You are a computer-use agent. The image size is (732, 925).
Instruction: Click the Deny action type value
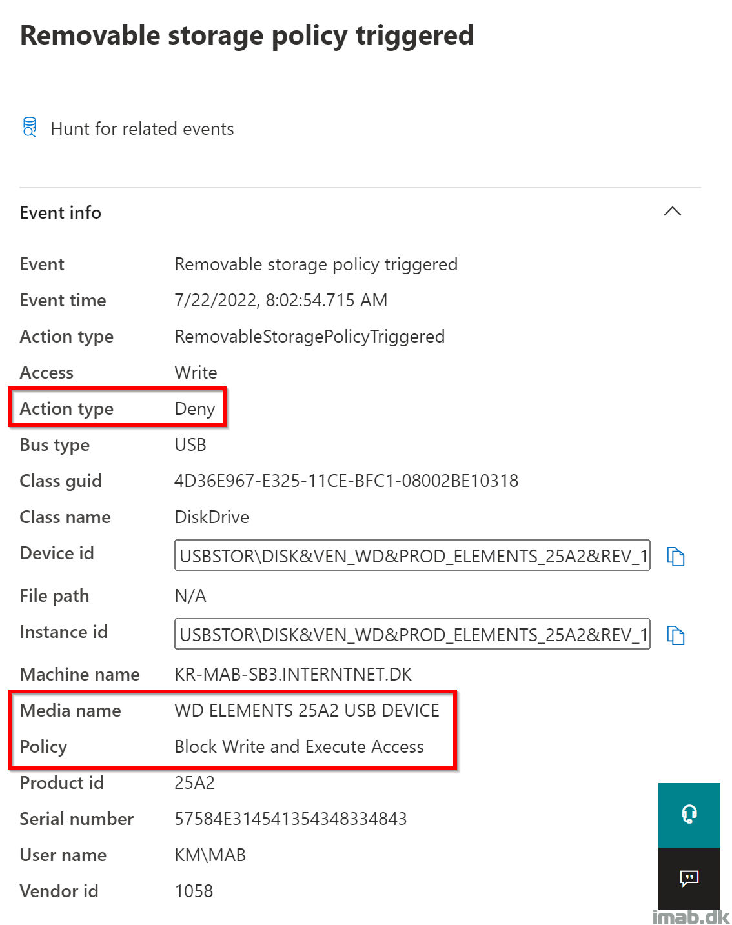(194, 409)
